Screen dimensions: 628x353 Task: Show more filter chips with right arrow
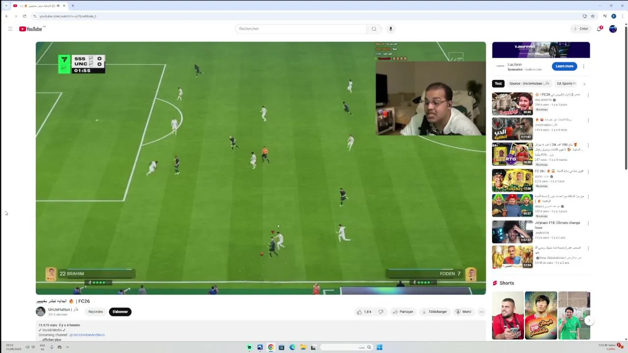pyautogui.click(x=584, y=84)
